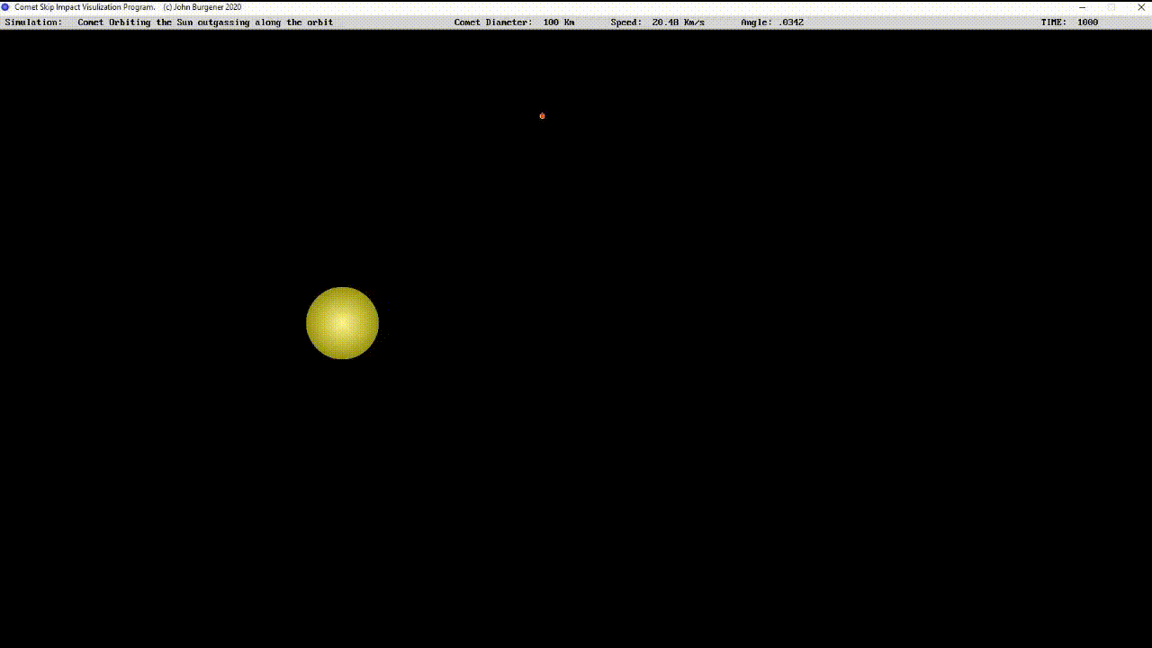
Task: Close the Comet Skip Impact program
Action: [x=1140, y=7]
